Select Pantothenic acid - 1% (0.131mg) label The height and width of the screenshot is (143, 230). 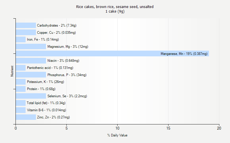pyautogui.click(x=50, y=68)
